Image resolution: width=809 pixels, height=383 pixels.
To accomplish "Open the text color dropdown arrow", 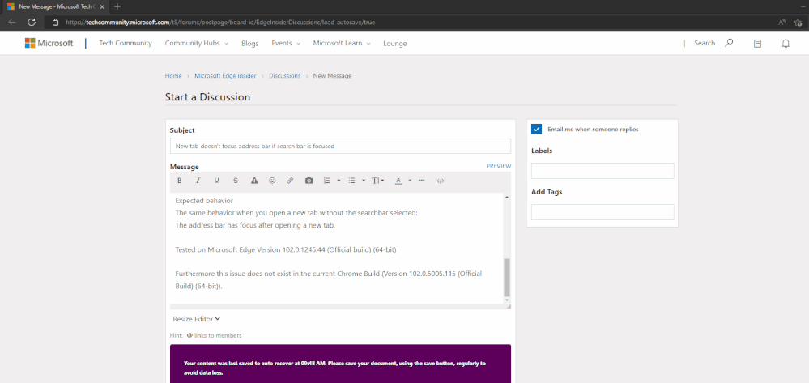I will pyautogui.click(x=411, y=181).
